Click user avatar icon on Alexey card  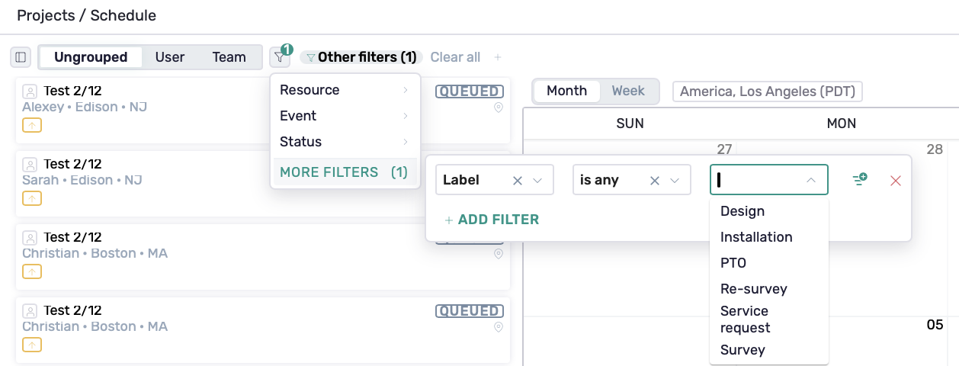[30, 91]
